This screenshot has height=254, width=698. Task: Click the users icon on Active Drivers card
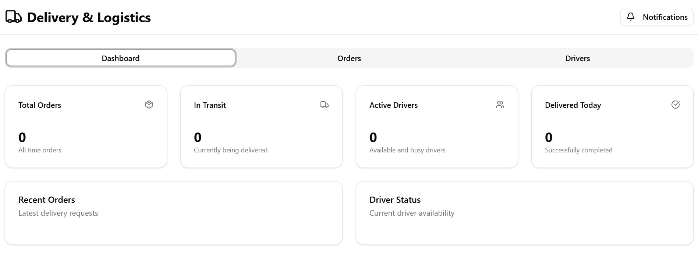click(500, 105)
